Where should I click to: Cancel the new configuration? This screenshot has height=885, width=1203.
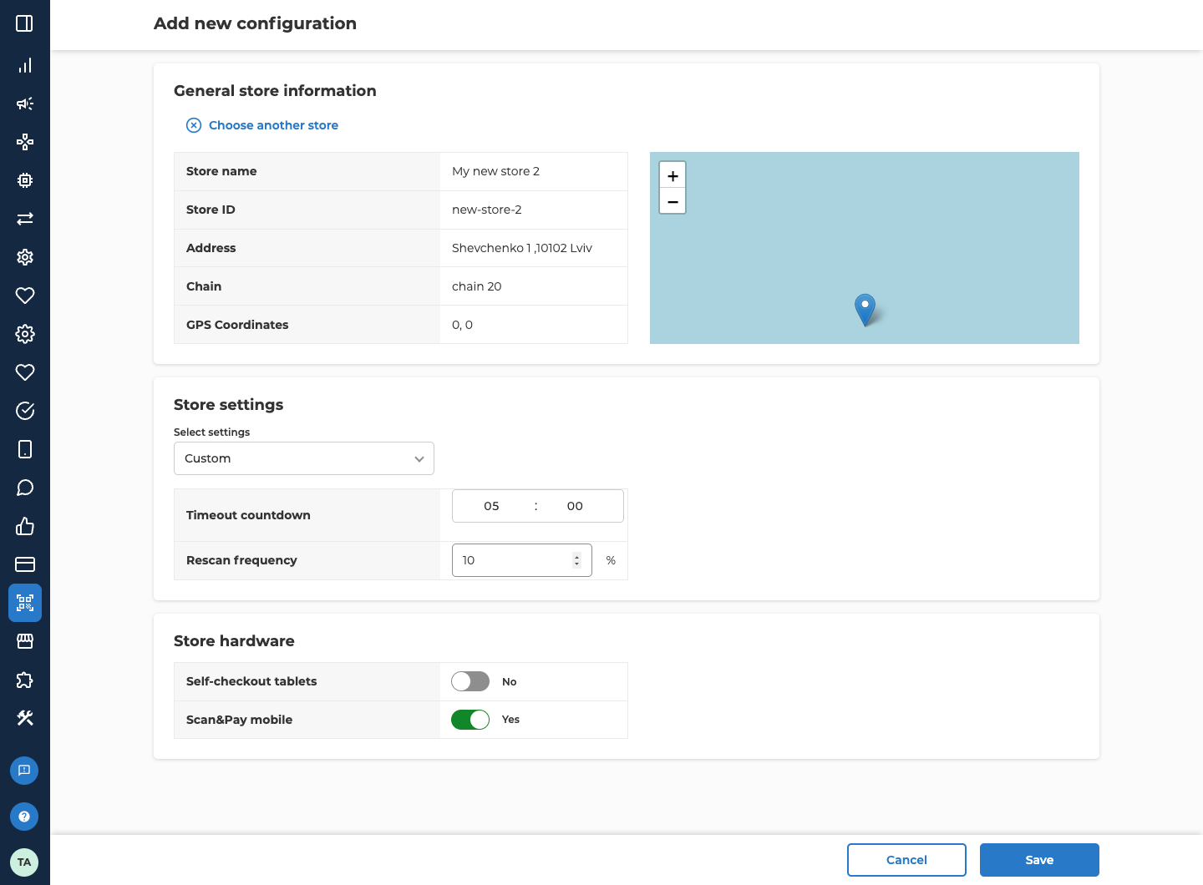(906, 860)
